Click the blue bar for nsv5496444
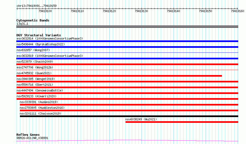246x144 pixels. coord(127,47)
